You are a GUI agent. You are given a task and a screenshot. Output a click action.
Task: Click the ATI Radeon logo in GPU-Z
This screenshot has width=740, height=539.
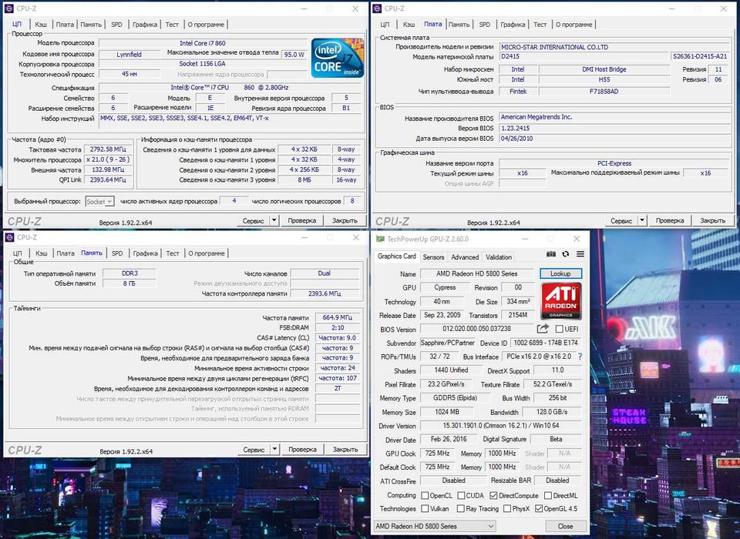[560, 301]
